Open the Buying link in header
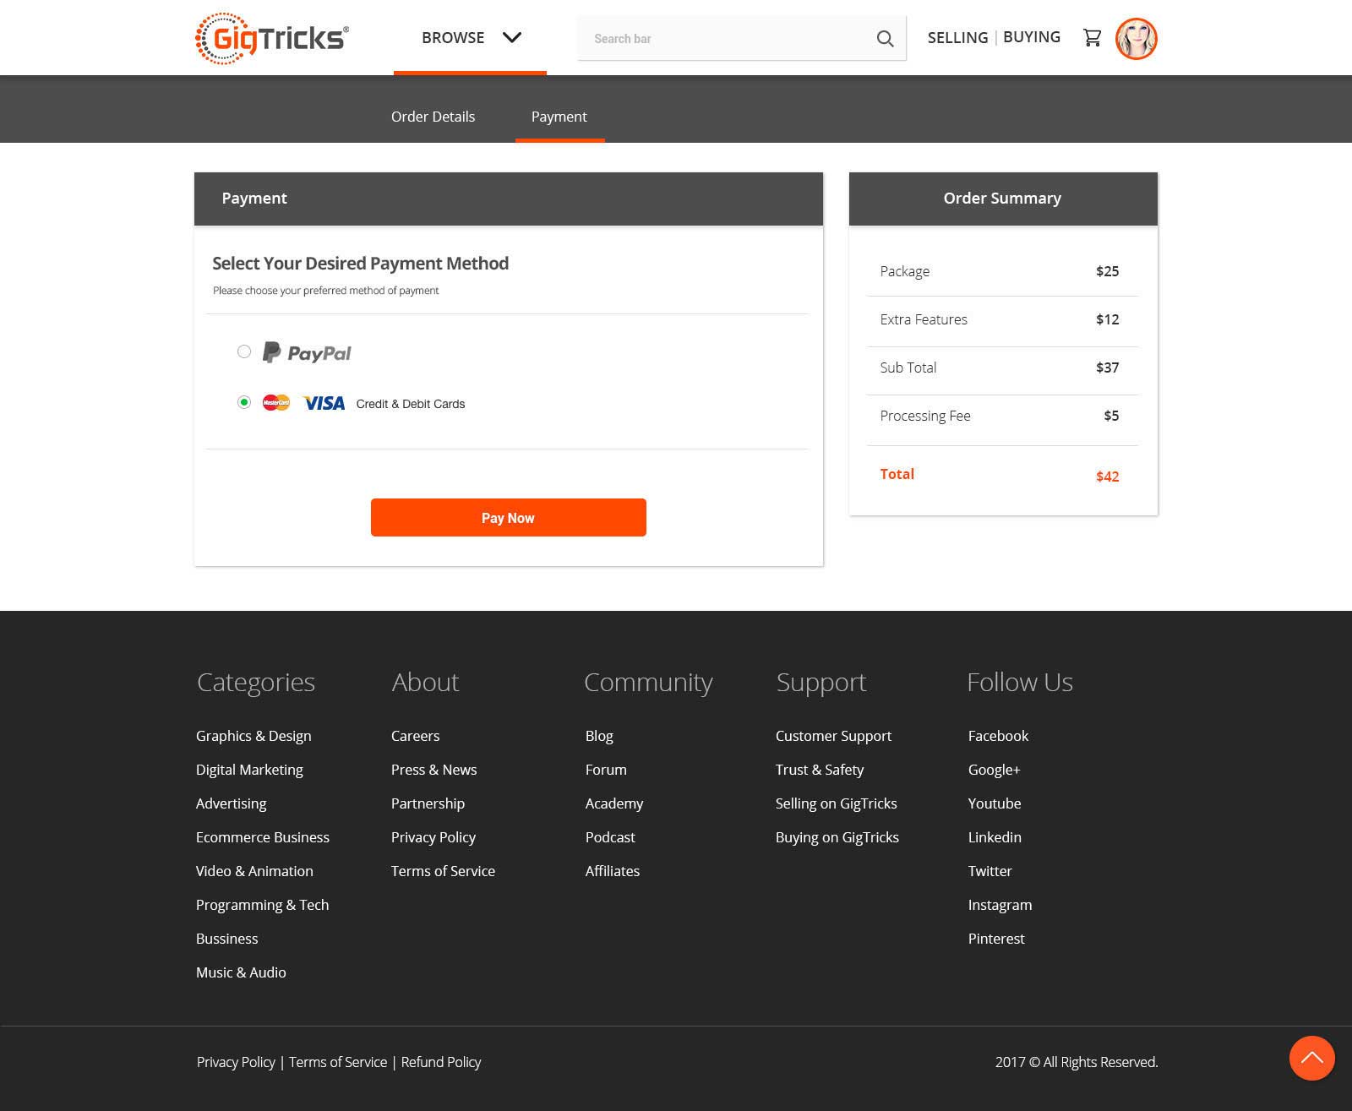 [x=1031, y=37]
